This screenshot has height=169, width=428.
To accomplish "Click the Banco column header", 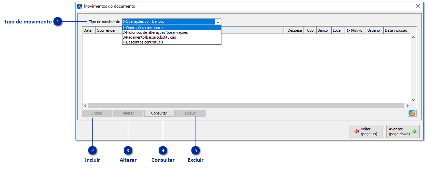I will point(324,30).
